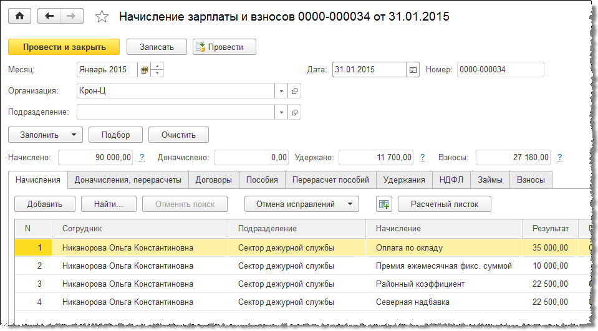Viewport: 598px width, 331px height.
Task: Open Подразделение dropdown arrow
Action: [281, 112]
